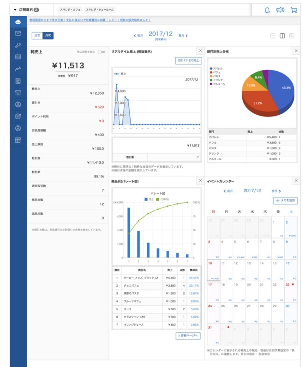
Task: Click the archive box icon in the sidebar
Action: (x=18, y=33)
